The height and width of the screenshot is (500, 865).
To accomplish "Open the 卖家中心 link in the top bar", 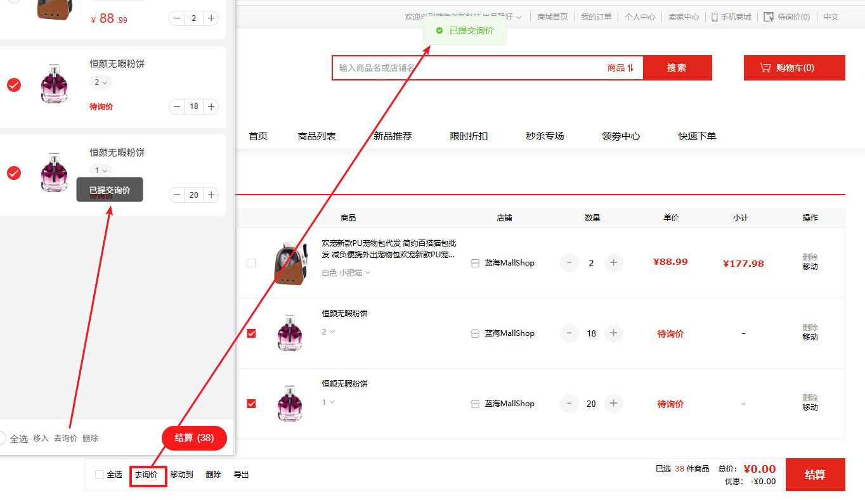I will click(684, 17).
